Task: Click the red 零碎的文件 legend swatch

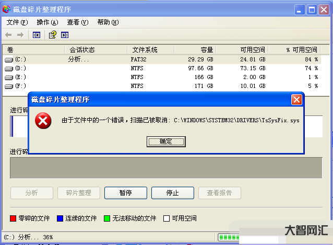Action: pyautogui.click(x=14, y=218)
